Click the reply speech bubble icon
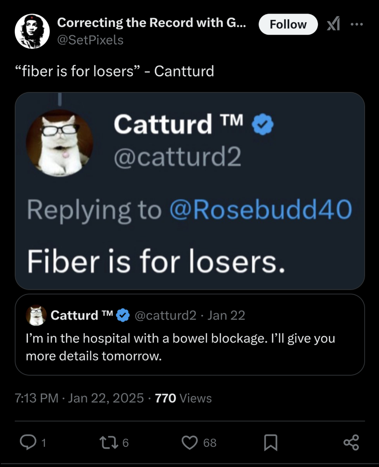This screenshot has width=379, height=467. 28,442
